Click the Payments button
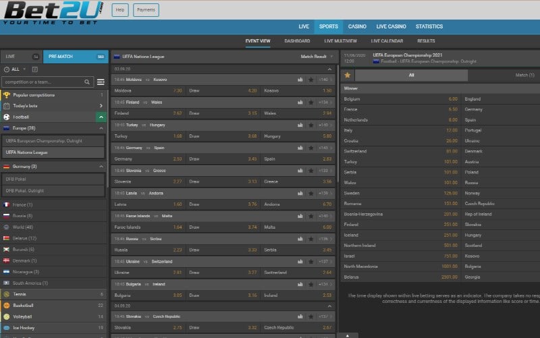540x338 pixels. (x=146, y=10)
